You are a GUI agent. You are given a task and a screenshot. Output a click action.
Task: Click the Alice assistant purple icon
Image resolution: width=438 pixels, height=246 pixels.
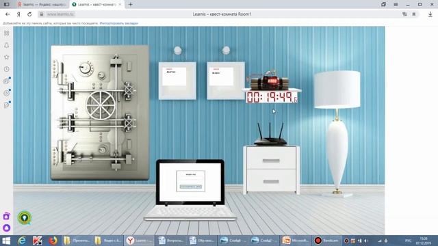tap(6, 228)
